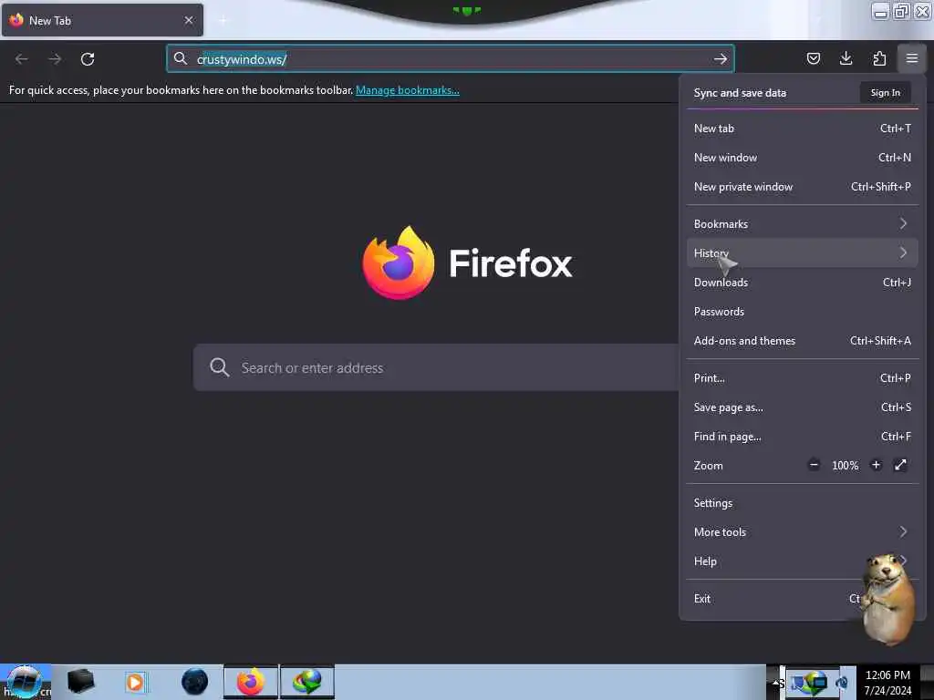
Task: Click the dark globe taskbar icon
Action: pos(194,682)
